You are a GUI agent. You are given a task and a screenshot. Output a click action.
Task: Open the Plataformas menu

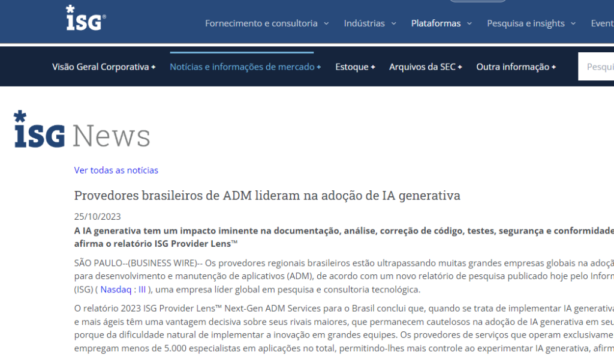tap(436, 23)
